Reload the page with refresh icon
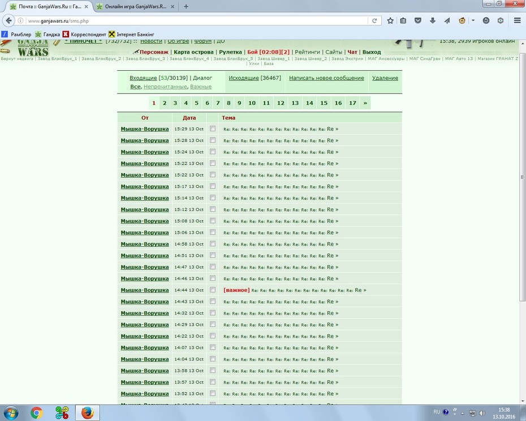 tap(374, 21)
